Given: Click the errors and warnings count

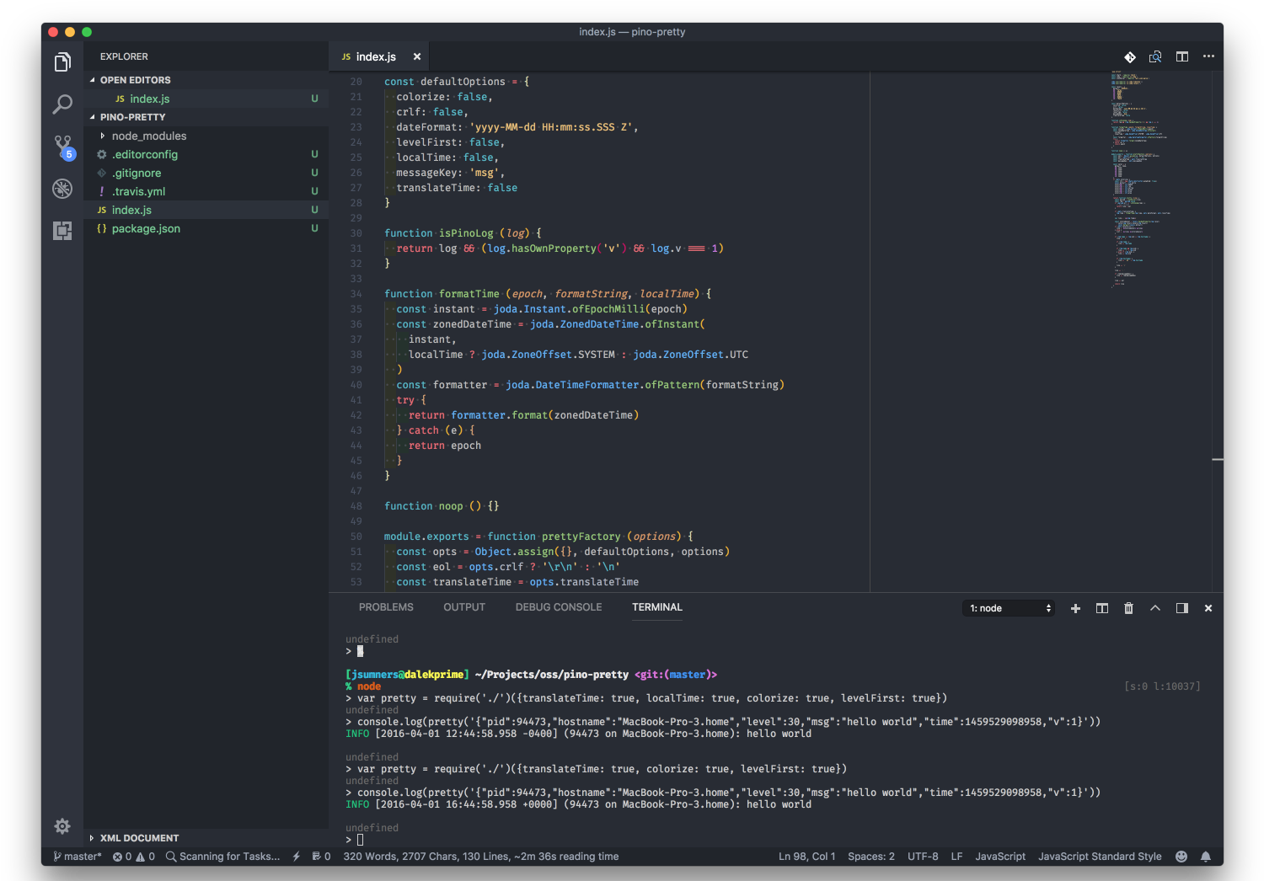Looking at the screenshot, I should [x=134, y=857].
